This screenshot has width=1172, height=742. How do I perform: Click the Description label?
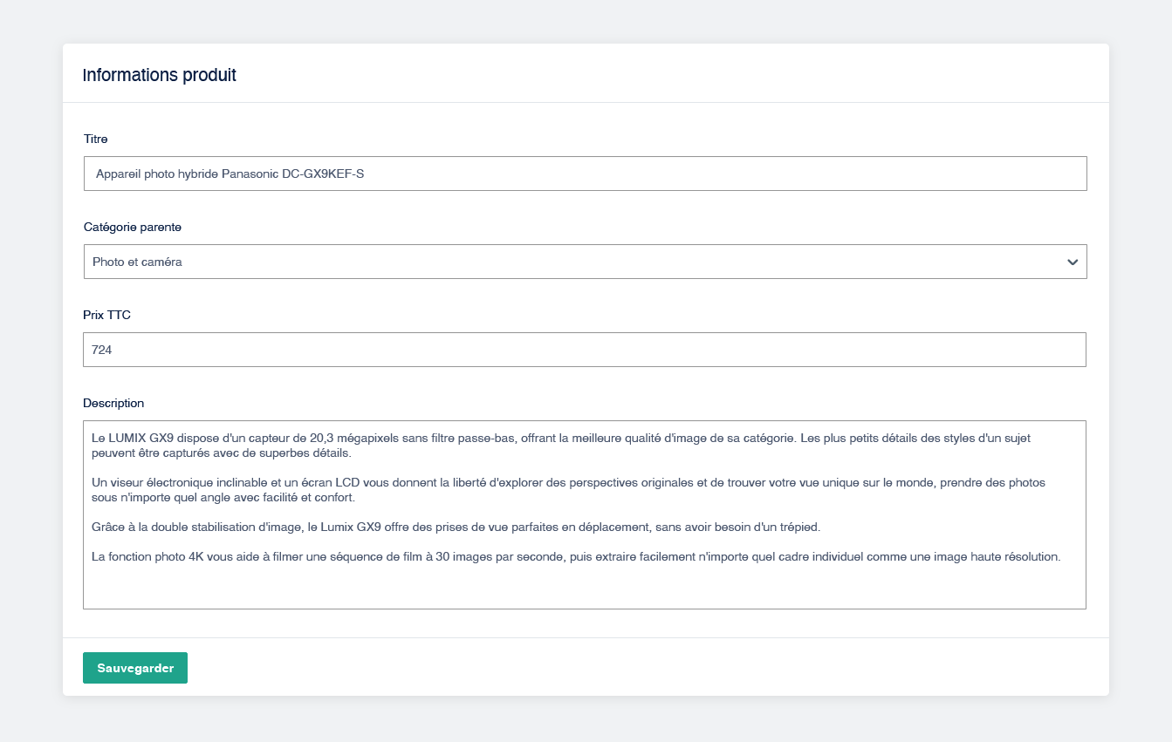pos(113,403)
